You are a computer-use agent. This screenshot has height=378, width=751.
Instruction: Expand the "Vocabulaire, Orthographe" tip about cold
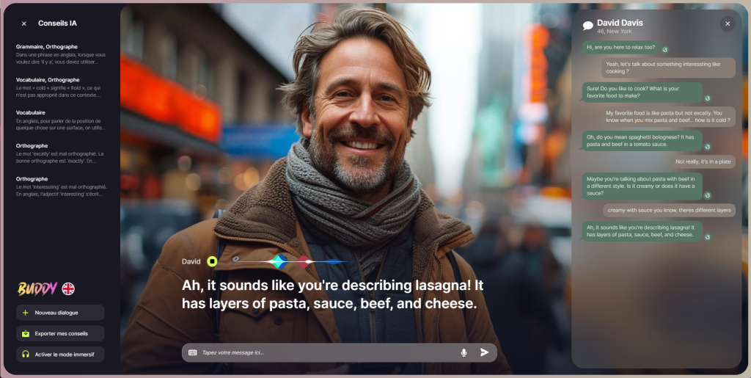tap(61, 87)
